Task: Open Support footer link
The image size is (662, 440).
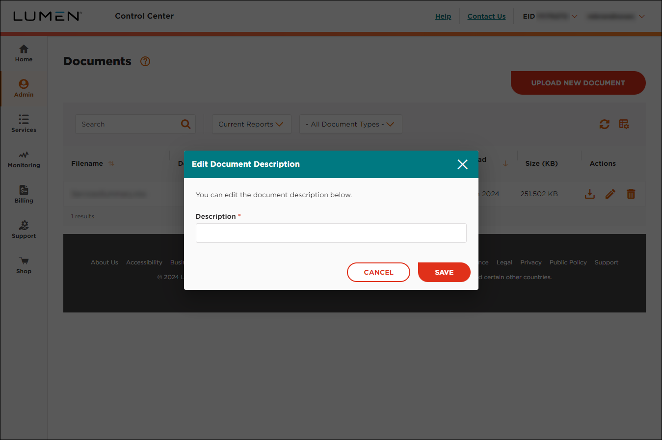Action: [607, 262]
